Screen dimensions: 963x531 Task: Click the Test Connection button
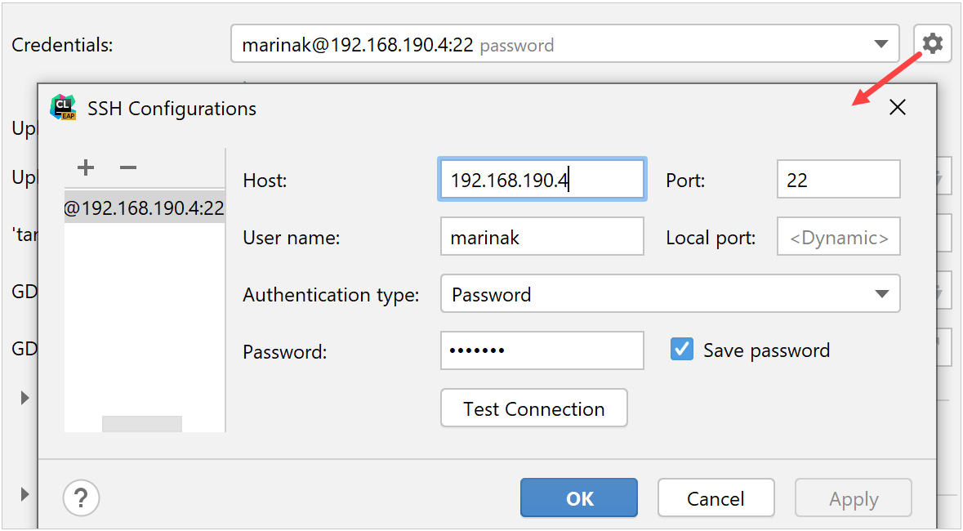click(533, 408)
